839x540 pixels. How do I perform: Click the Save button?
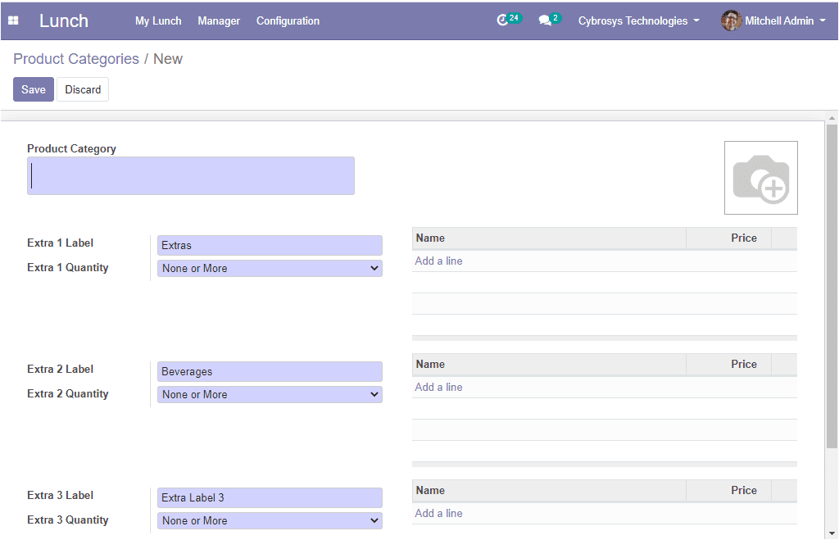pyautogui.click(x=34, y=89)
